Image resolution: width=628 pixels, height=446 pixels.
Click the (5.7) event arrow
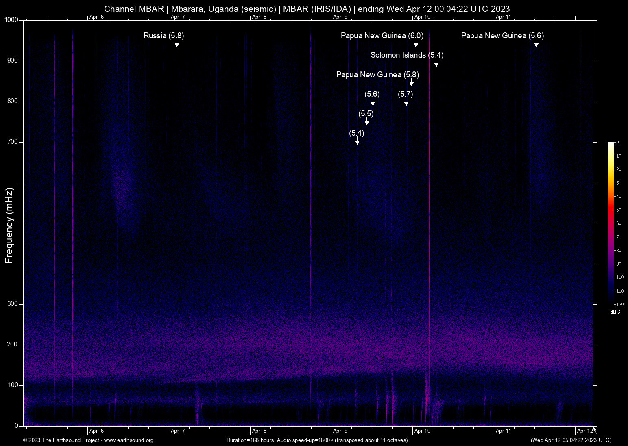(406, 104)
